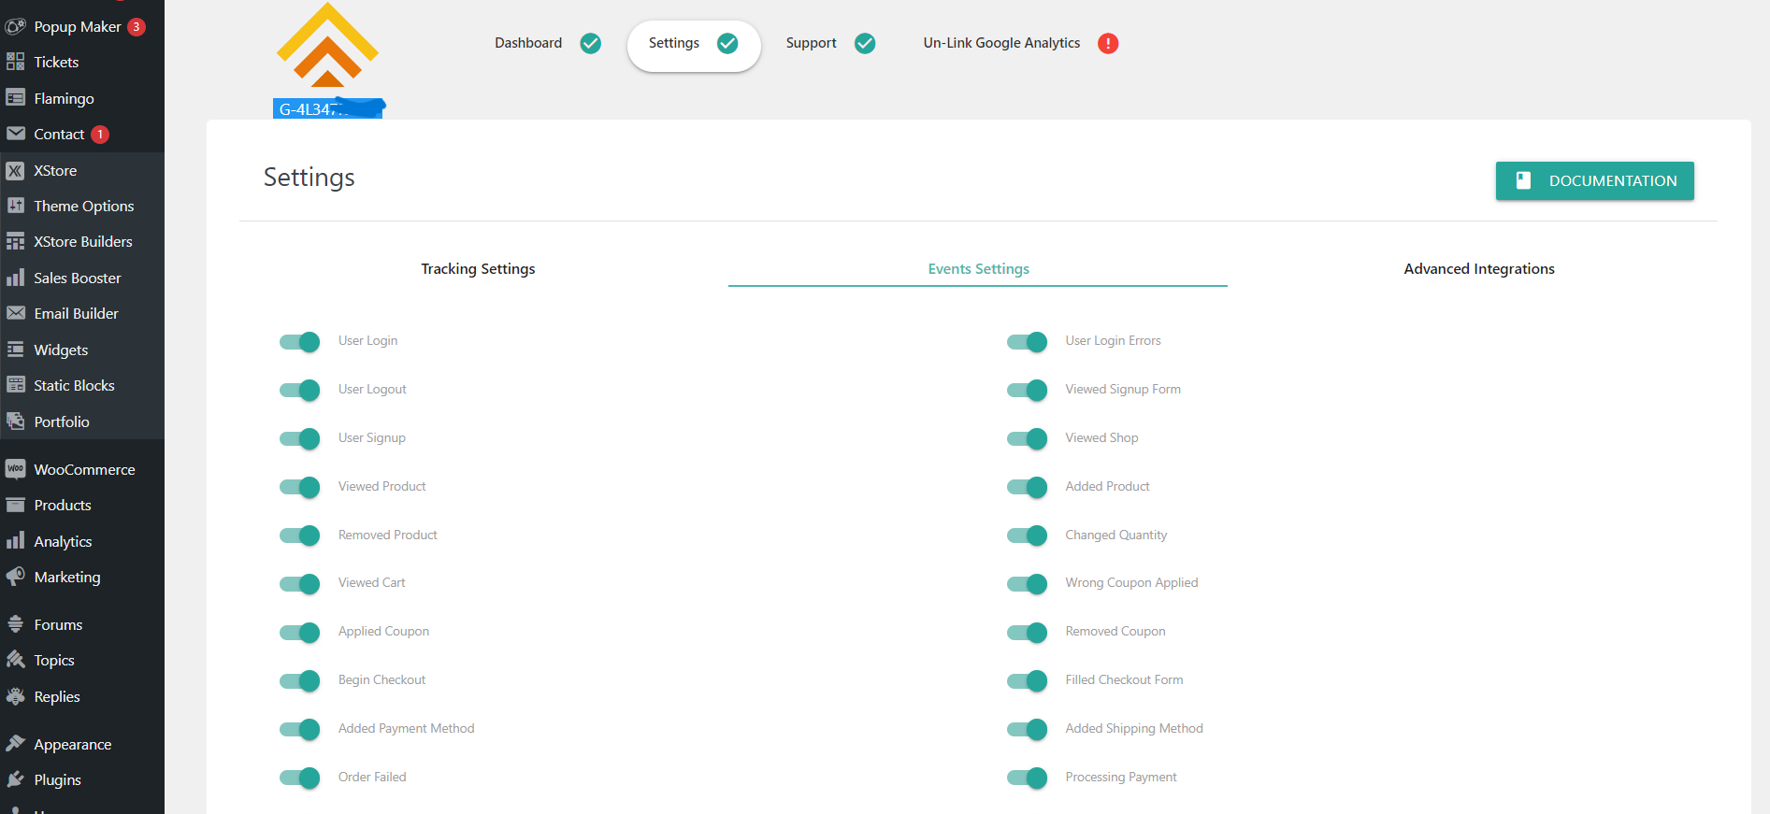Screen dimensions: 1770x814
Task: Toggle Begin Checkout event switch
Action: pyautogui.click(x=299, y=680)
